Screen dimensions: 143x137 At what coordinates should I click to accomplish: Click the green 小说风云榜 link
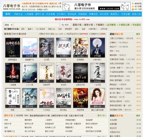(124, 25)
